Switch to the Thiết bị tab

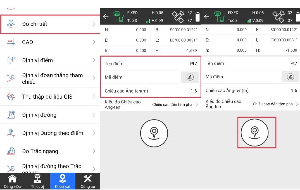tap(37, 181)
